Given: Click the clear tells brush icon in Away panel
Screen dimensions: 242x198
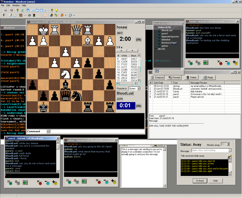Looking at the screenshot, I should pyautogui.click(x=229, y=156).
